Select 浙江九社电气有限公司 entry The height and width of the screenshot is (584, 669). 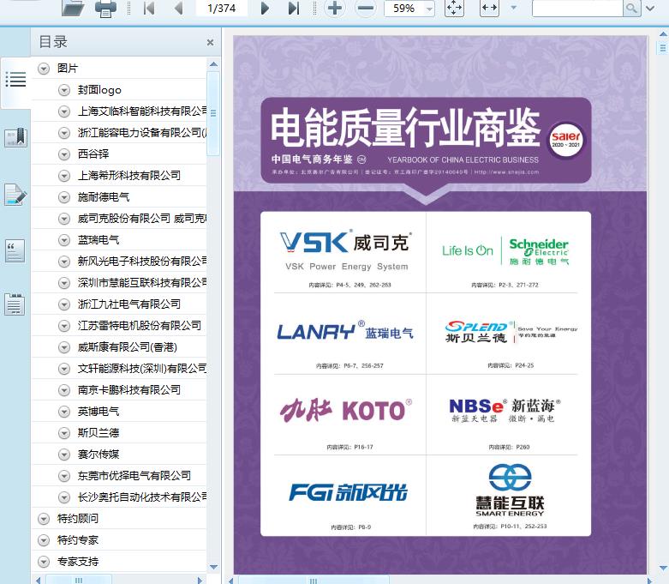pos(128,304)
